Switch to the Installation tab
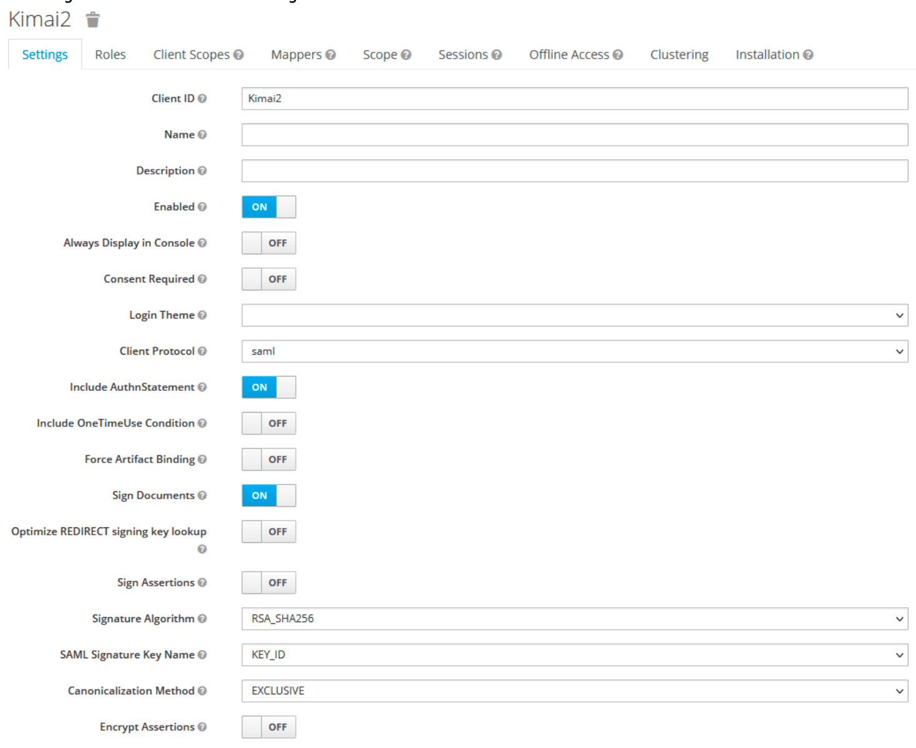The image size is (916, 748). [767, 55]
